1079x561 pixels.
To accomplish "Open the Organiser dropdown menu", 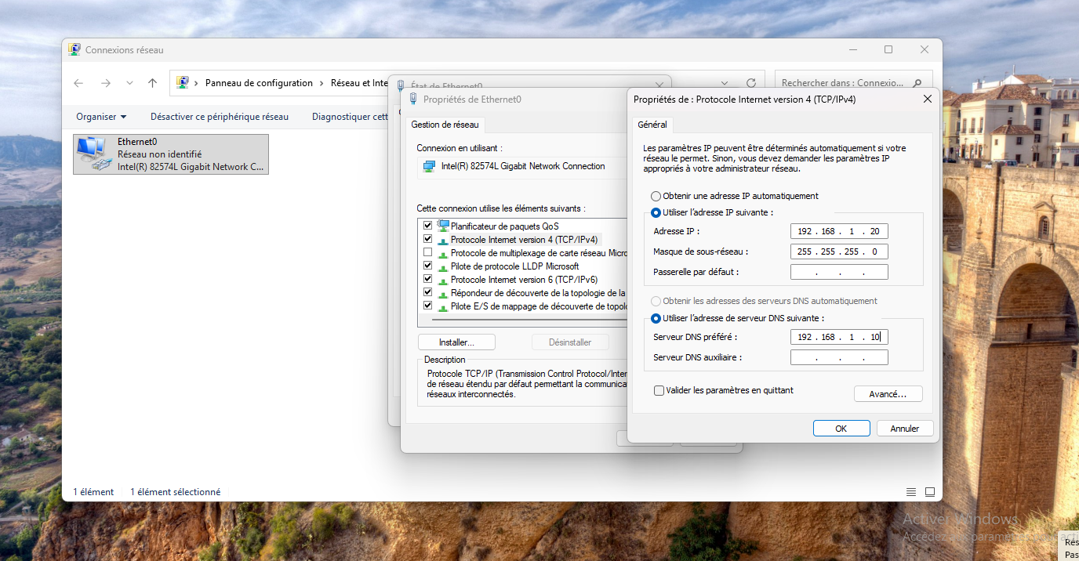I will pyautogui.click(x=101, y=117).
